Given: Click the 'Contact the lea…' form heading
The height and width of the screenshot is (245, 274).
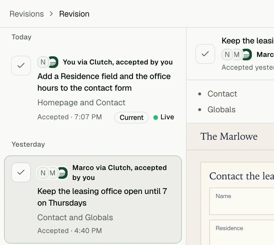Looking at the screenshot, I should click(x=242, y=176).
